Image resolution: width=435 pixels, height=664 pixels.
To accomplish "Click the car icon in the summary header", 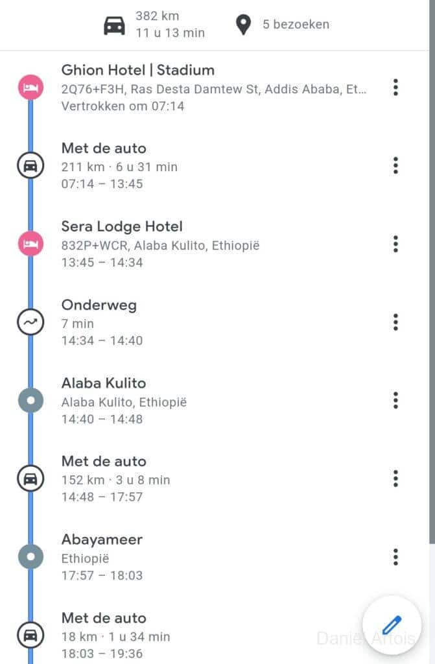I will point(115,25).
